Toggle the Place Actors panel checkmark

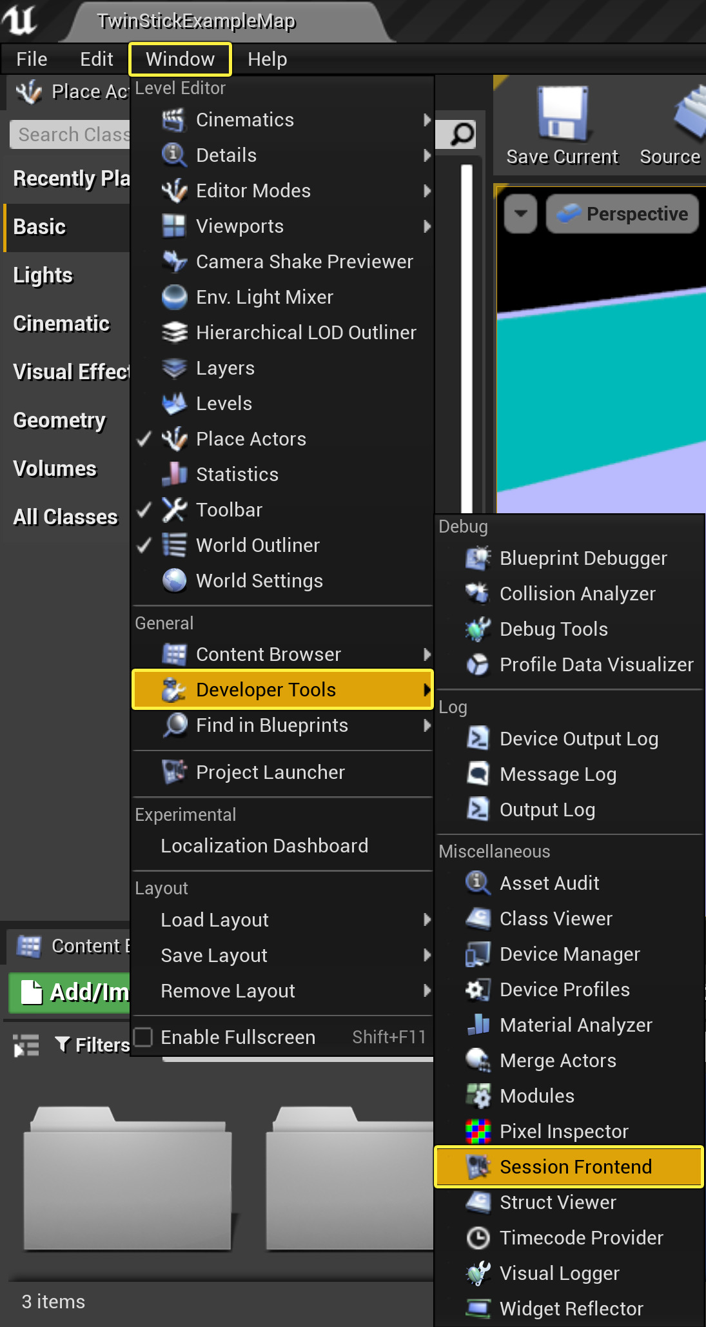pos(144,439)
